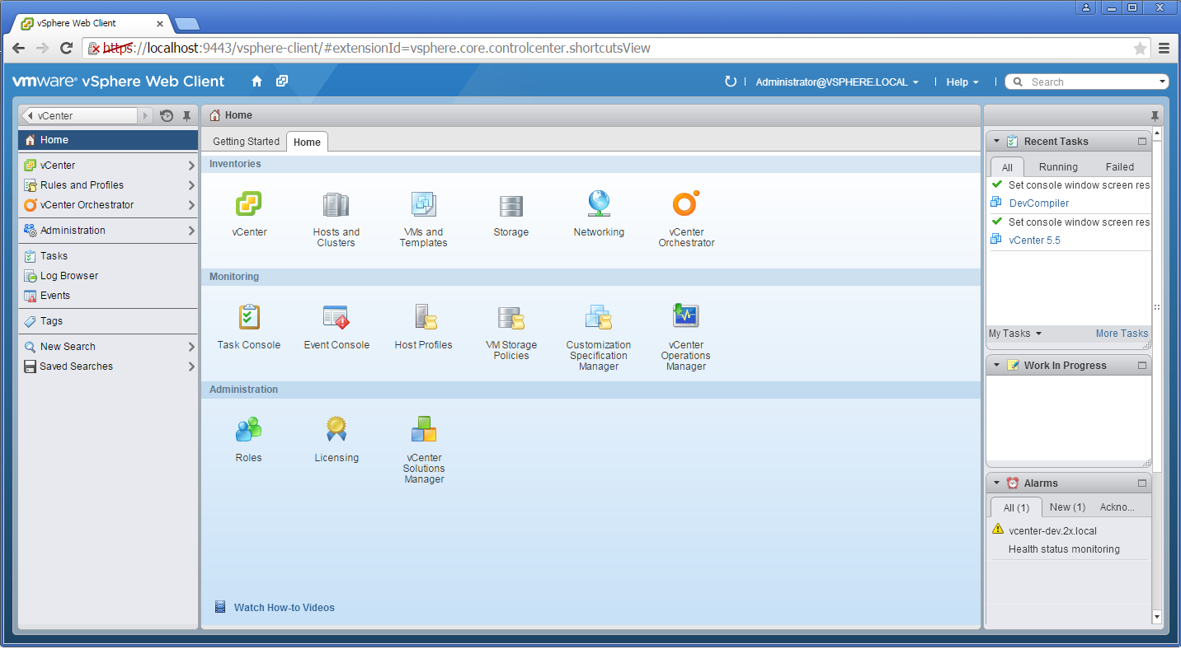Maximize the Alarms panel

1142,483
